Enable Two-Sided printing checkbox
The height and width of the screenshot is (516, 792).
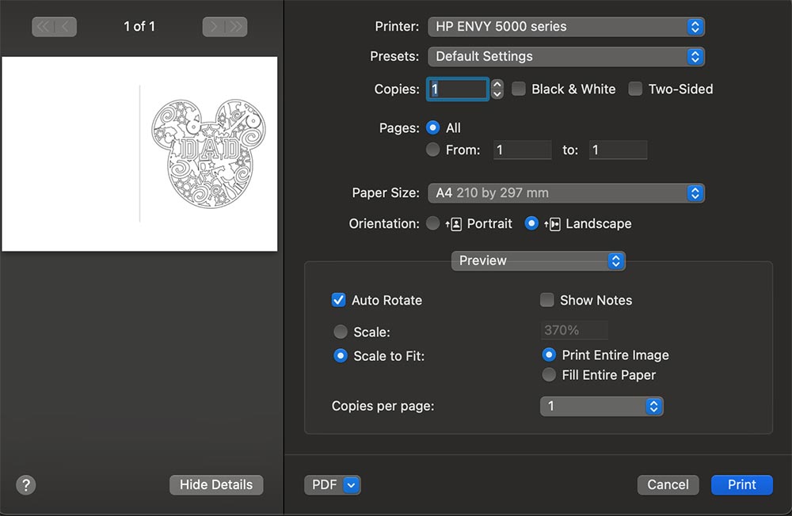pos(635,89)
